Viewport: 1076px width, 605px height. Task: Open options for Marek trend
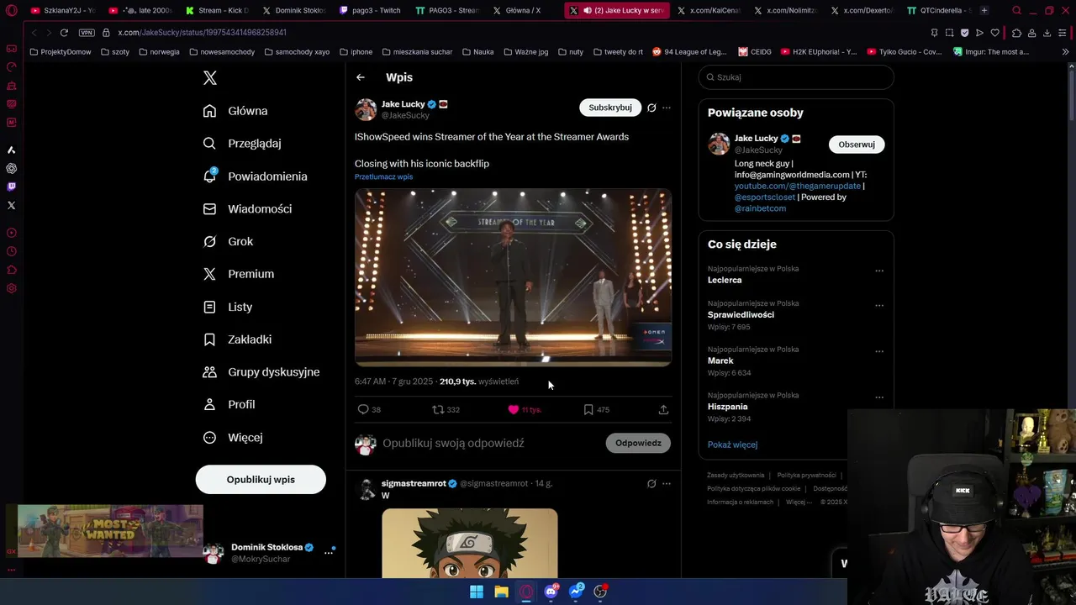click(879, 352)
